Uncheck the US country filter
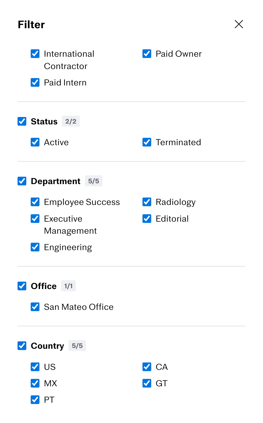263x423 pixels. coord(35,367)
